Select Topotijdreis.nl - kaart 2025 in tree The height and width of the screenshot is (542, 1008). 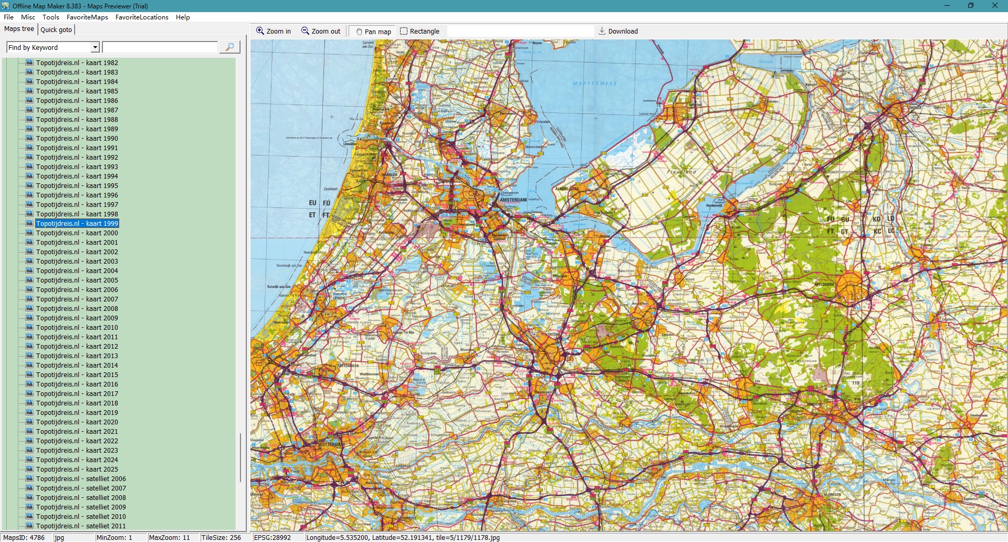tap(77, 469)
